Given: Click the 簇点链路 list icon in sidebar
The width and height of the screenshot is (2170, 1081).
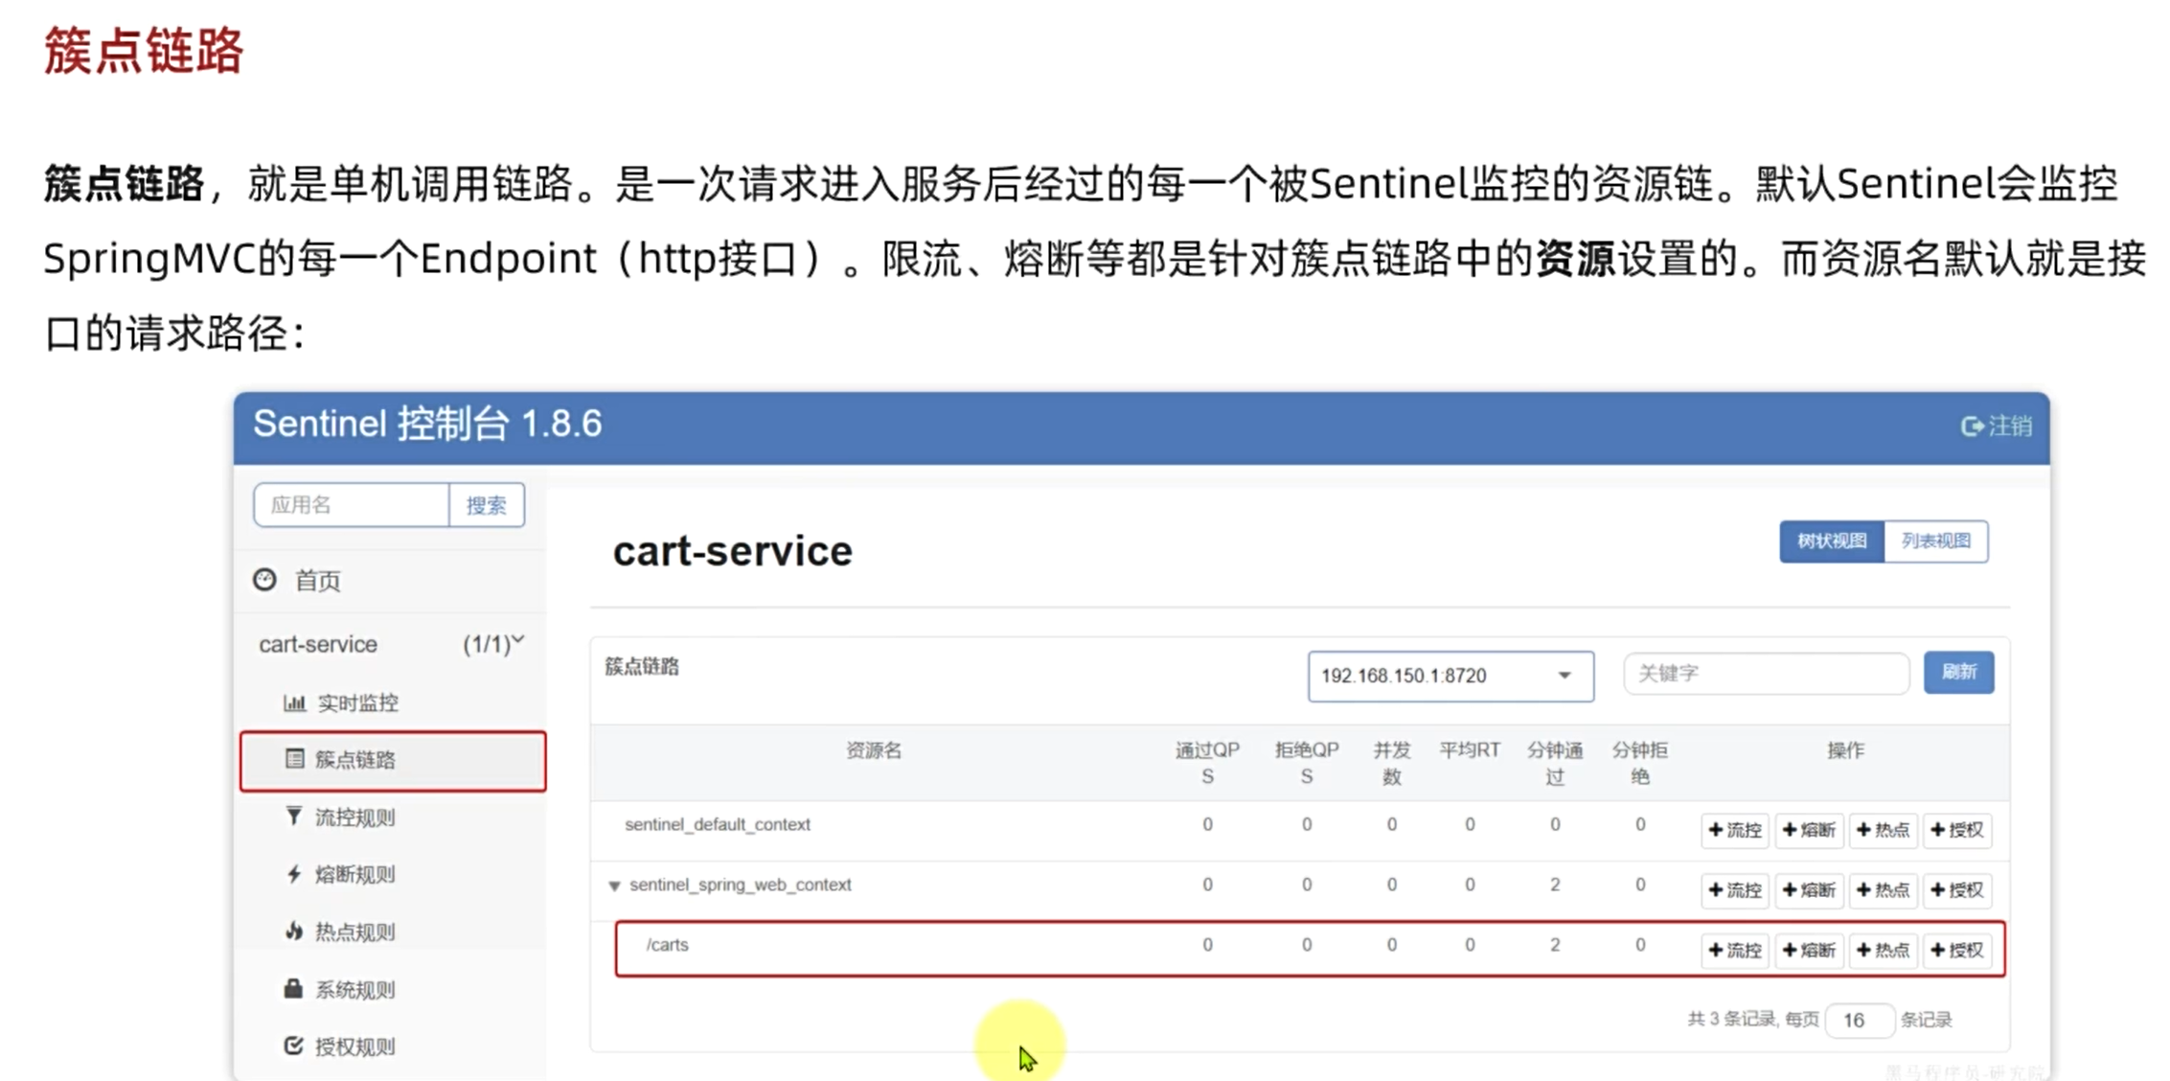Looking at the screenshot, I should (294, 759).
